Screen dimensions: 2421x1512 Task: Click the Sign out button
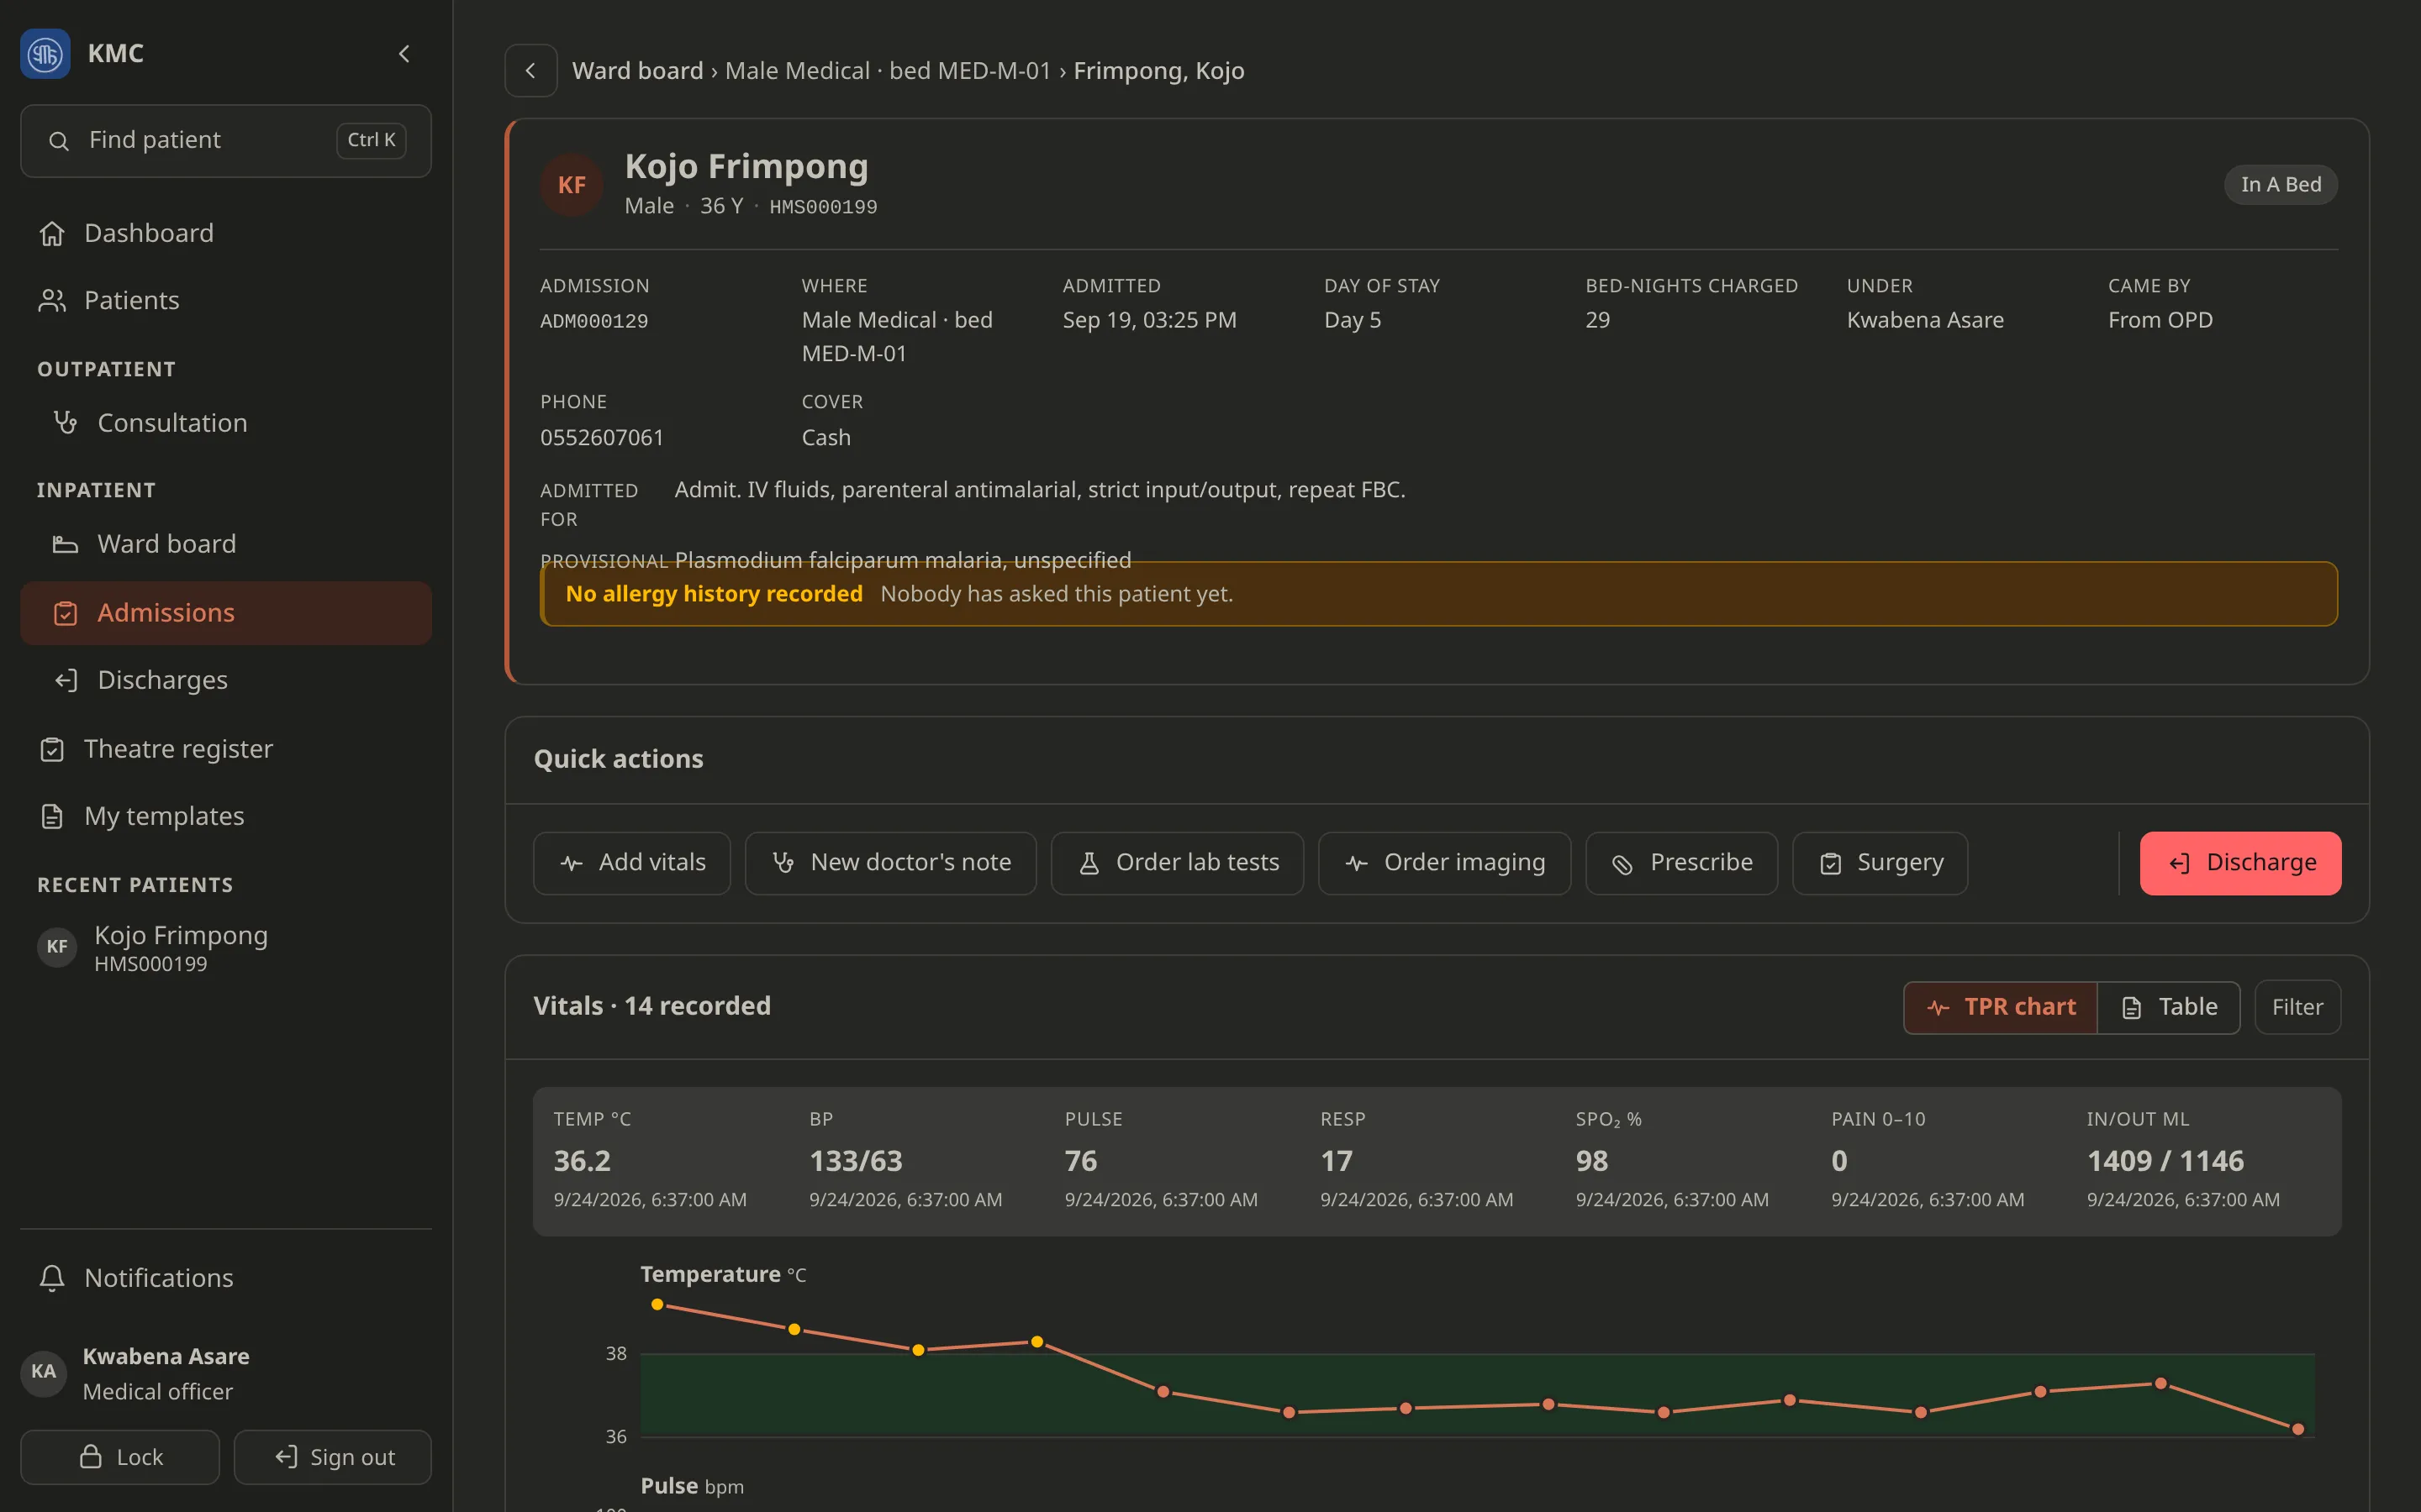(333, 1457)
